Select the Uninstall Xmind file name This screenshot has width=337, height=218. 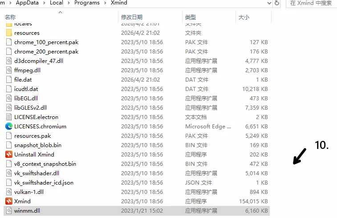click(x=34, y=155)
